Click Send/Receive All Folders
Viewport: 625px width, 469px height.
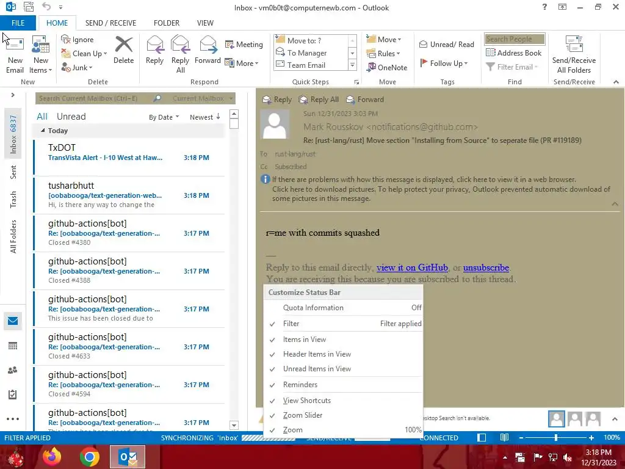[x=574, y=54]
